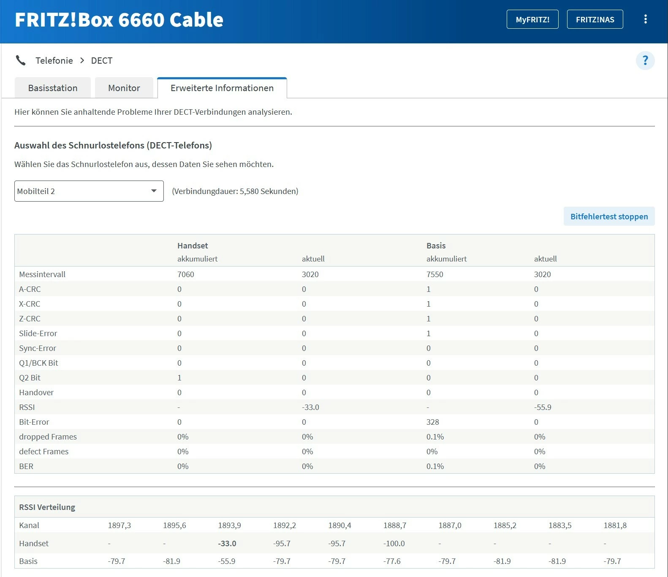Select the A-CRC row label
The image size is (668, 577).
(30, 289)
